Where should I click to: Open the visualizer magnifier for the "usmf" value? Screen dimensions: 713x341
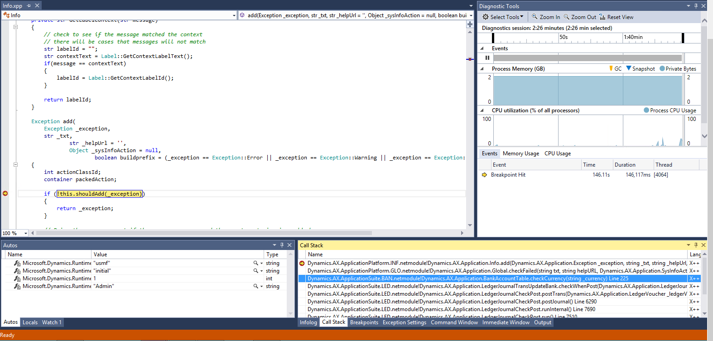255,263
